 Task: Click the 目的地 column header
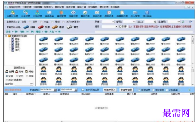click(x=154, y=94)
